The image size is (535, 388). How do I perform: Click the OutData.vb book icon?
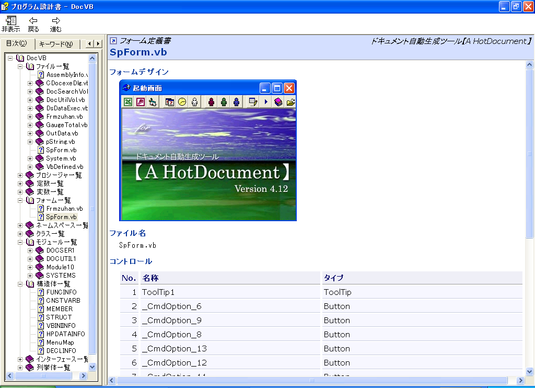coord(40,133)
